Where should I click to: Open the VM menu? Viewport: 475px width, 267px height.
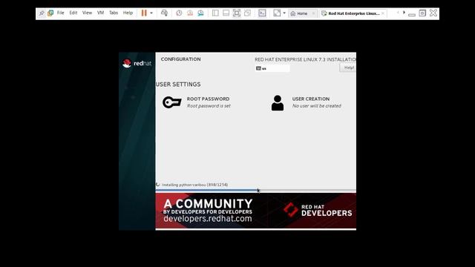(101, 13)
